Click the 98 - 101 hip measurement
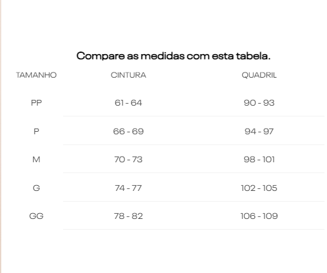 click(x=259, y=160)
